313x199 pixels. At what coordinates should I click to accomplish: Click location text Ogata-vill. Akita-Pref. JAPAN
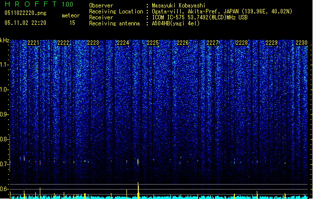[x=196, y=11]
